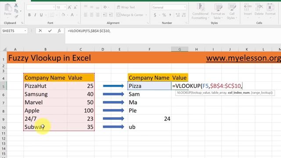The width and height of the screenshot is (281, 158).
Task: Click the Comma Style icon
Action: [170, 15]
